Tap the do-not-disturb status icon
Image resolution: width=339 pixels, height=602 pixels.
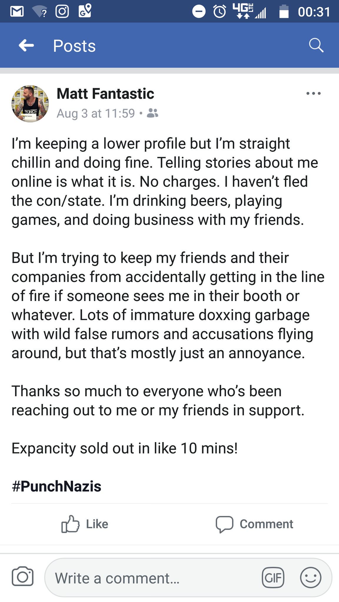tap(199, 12)
